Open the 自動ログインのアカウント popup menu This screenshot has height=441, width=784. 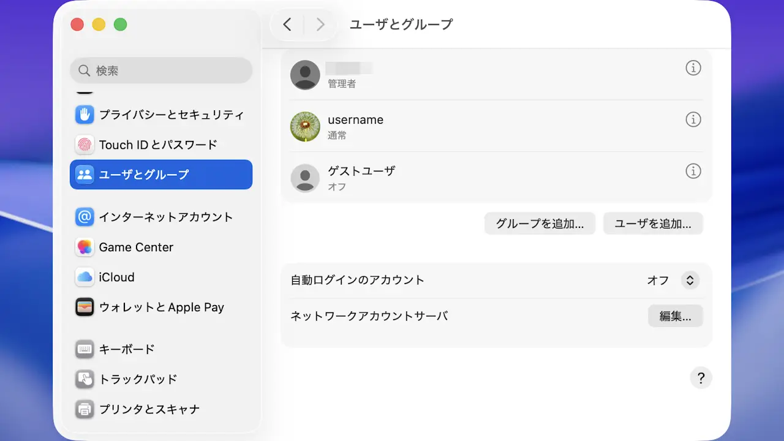click(690, 281)
